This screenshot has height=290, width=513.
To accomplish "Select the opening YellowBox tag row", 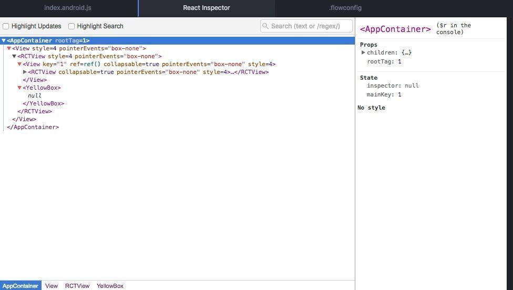I will [x=42, y=88].
